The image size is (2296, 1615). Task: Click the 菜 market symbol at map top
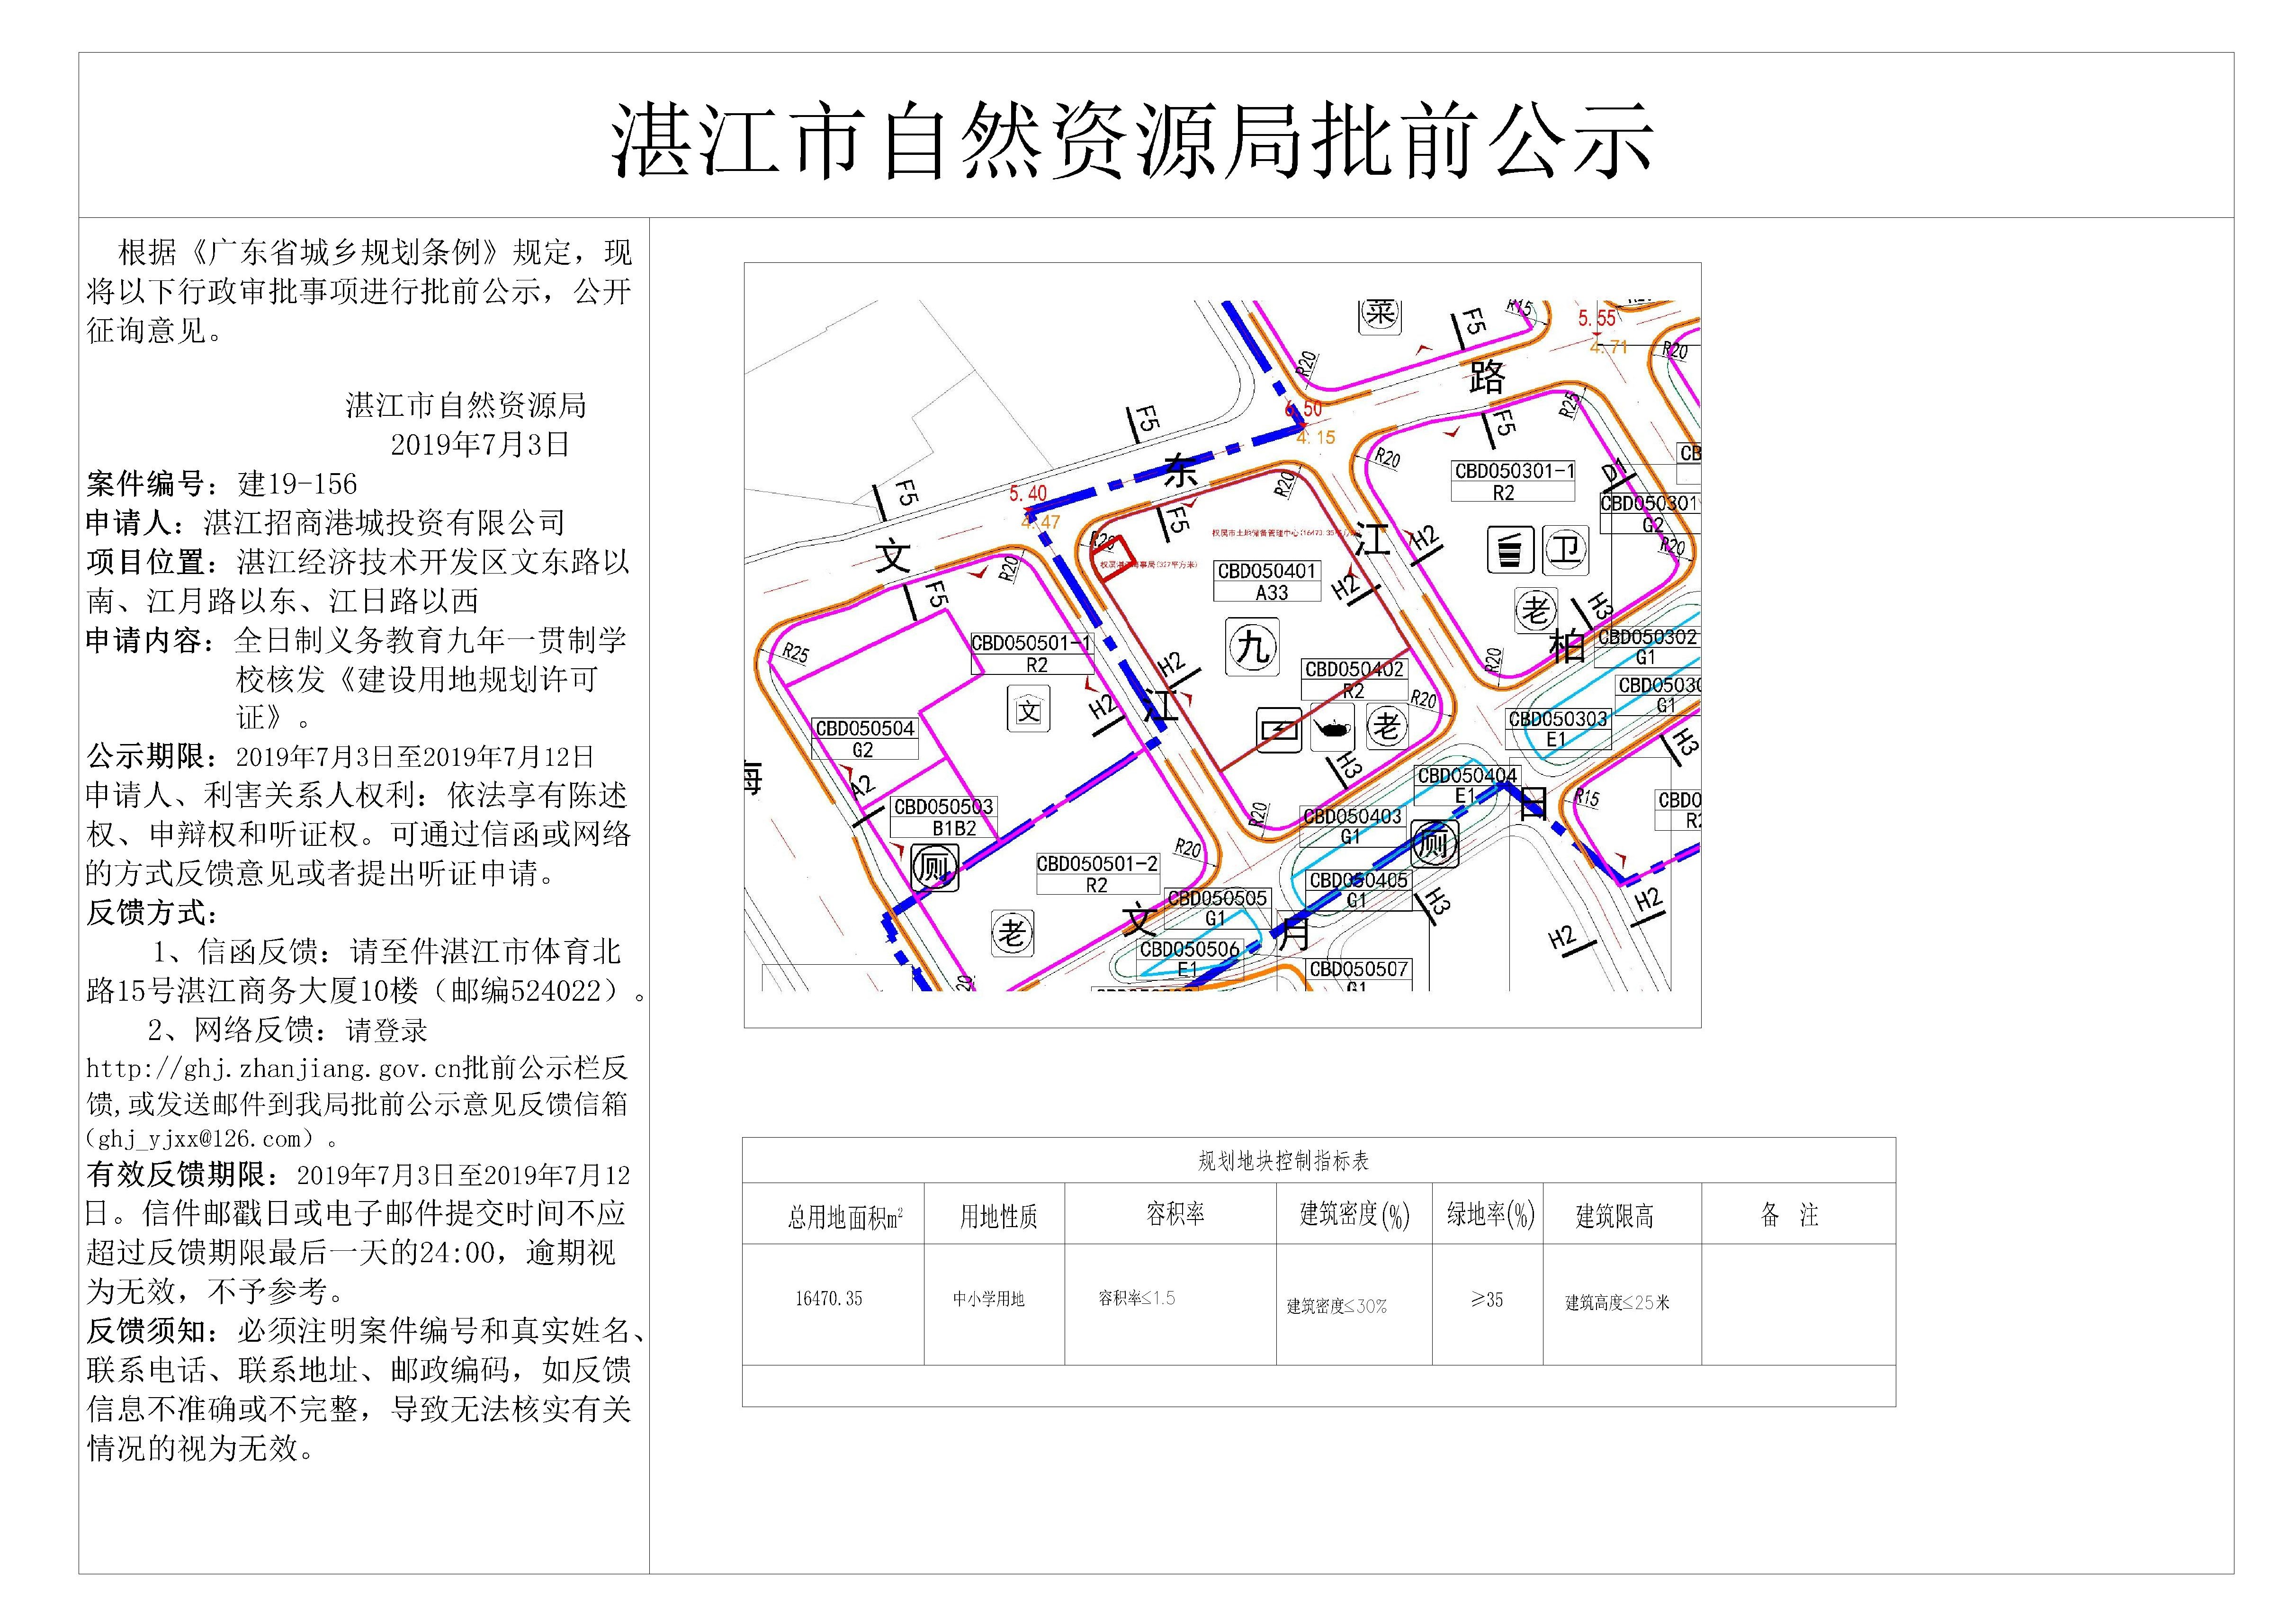tap(1380, 314)
